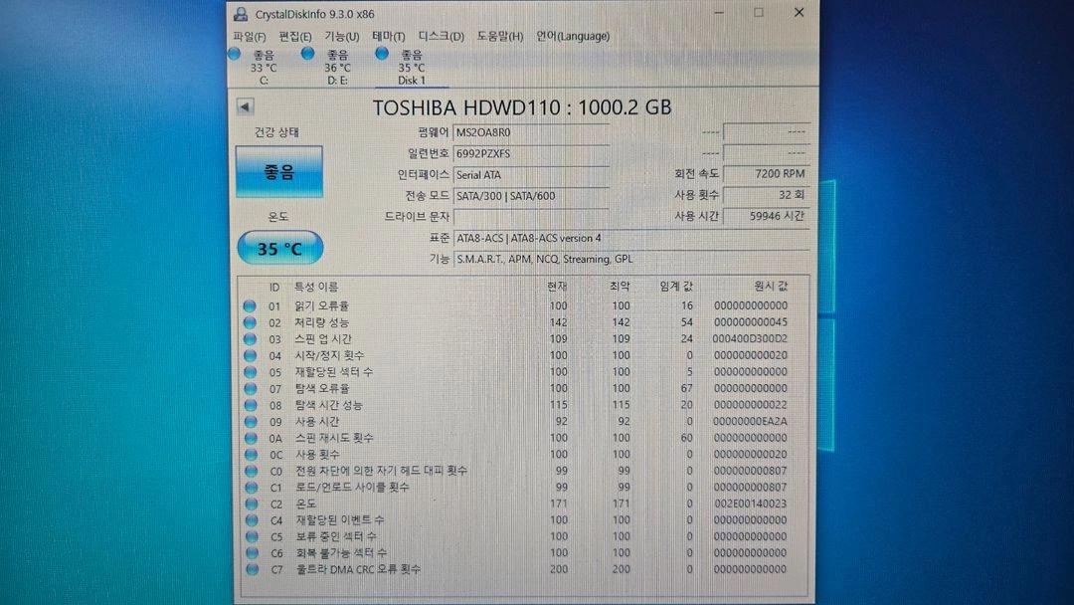Click the status dot for the C7 CRC row
The image size is (1074, 605).
pos(252,569)
